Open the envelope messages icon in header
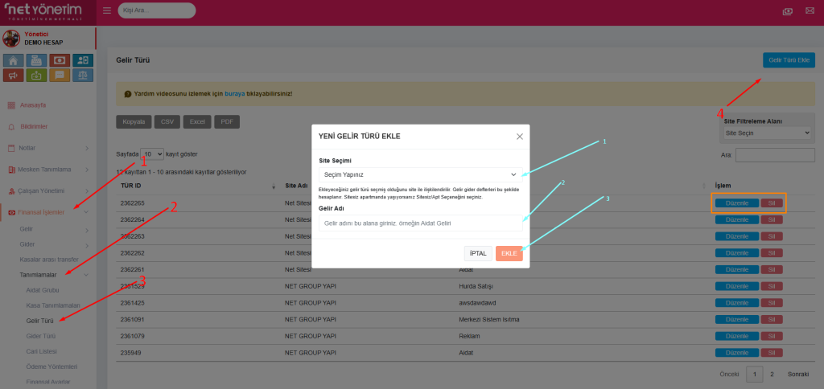This screenshot has width=824, height=389. click(x=810, y=11)
